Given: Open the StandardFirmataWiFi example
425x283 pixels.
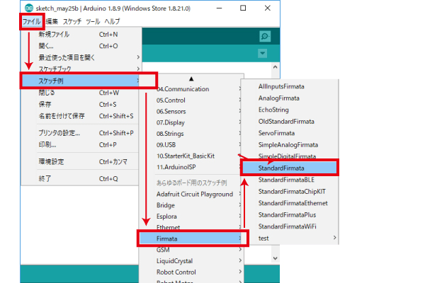Looking at the screenshot, I should tap(290, 226).
